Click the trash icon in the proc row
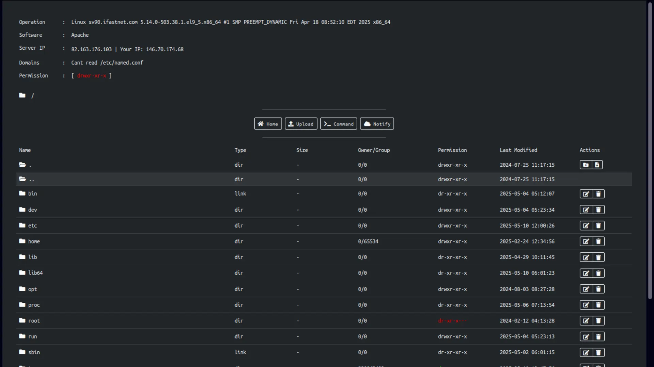 598,305
